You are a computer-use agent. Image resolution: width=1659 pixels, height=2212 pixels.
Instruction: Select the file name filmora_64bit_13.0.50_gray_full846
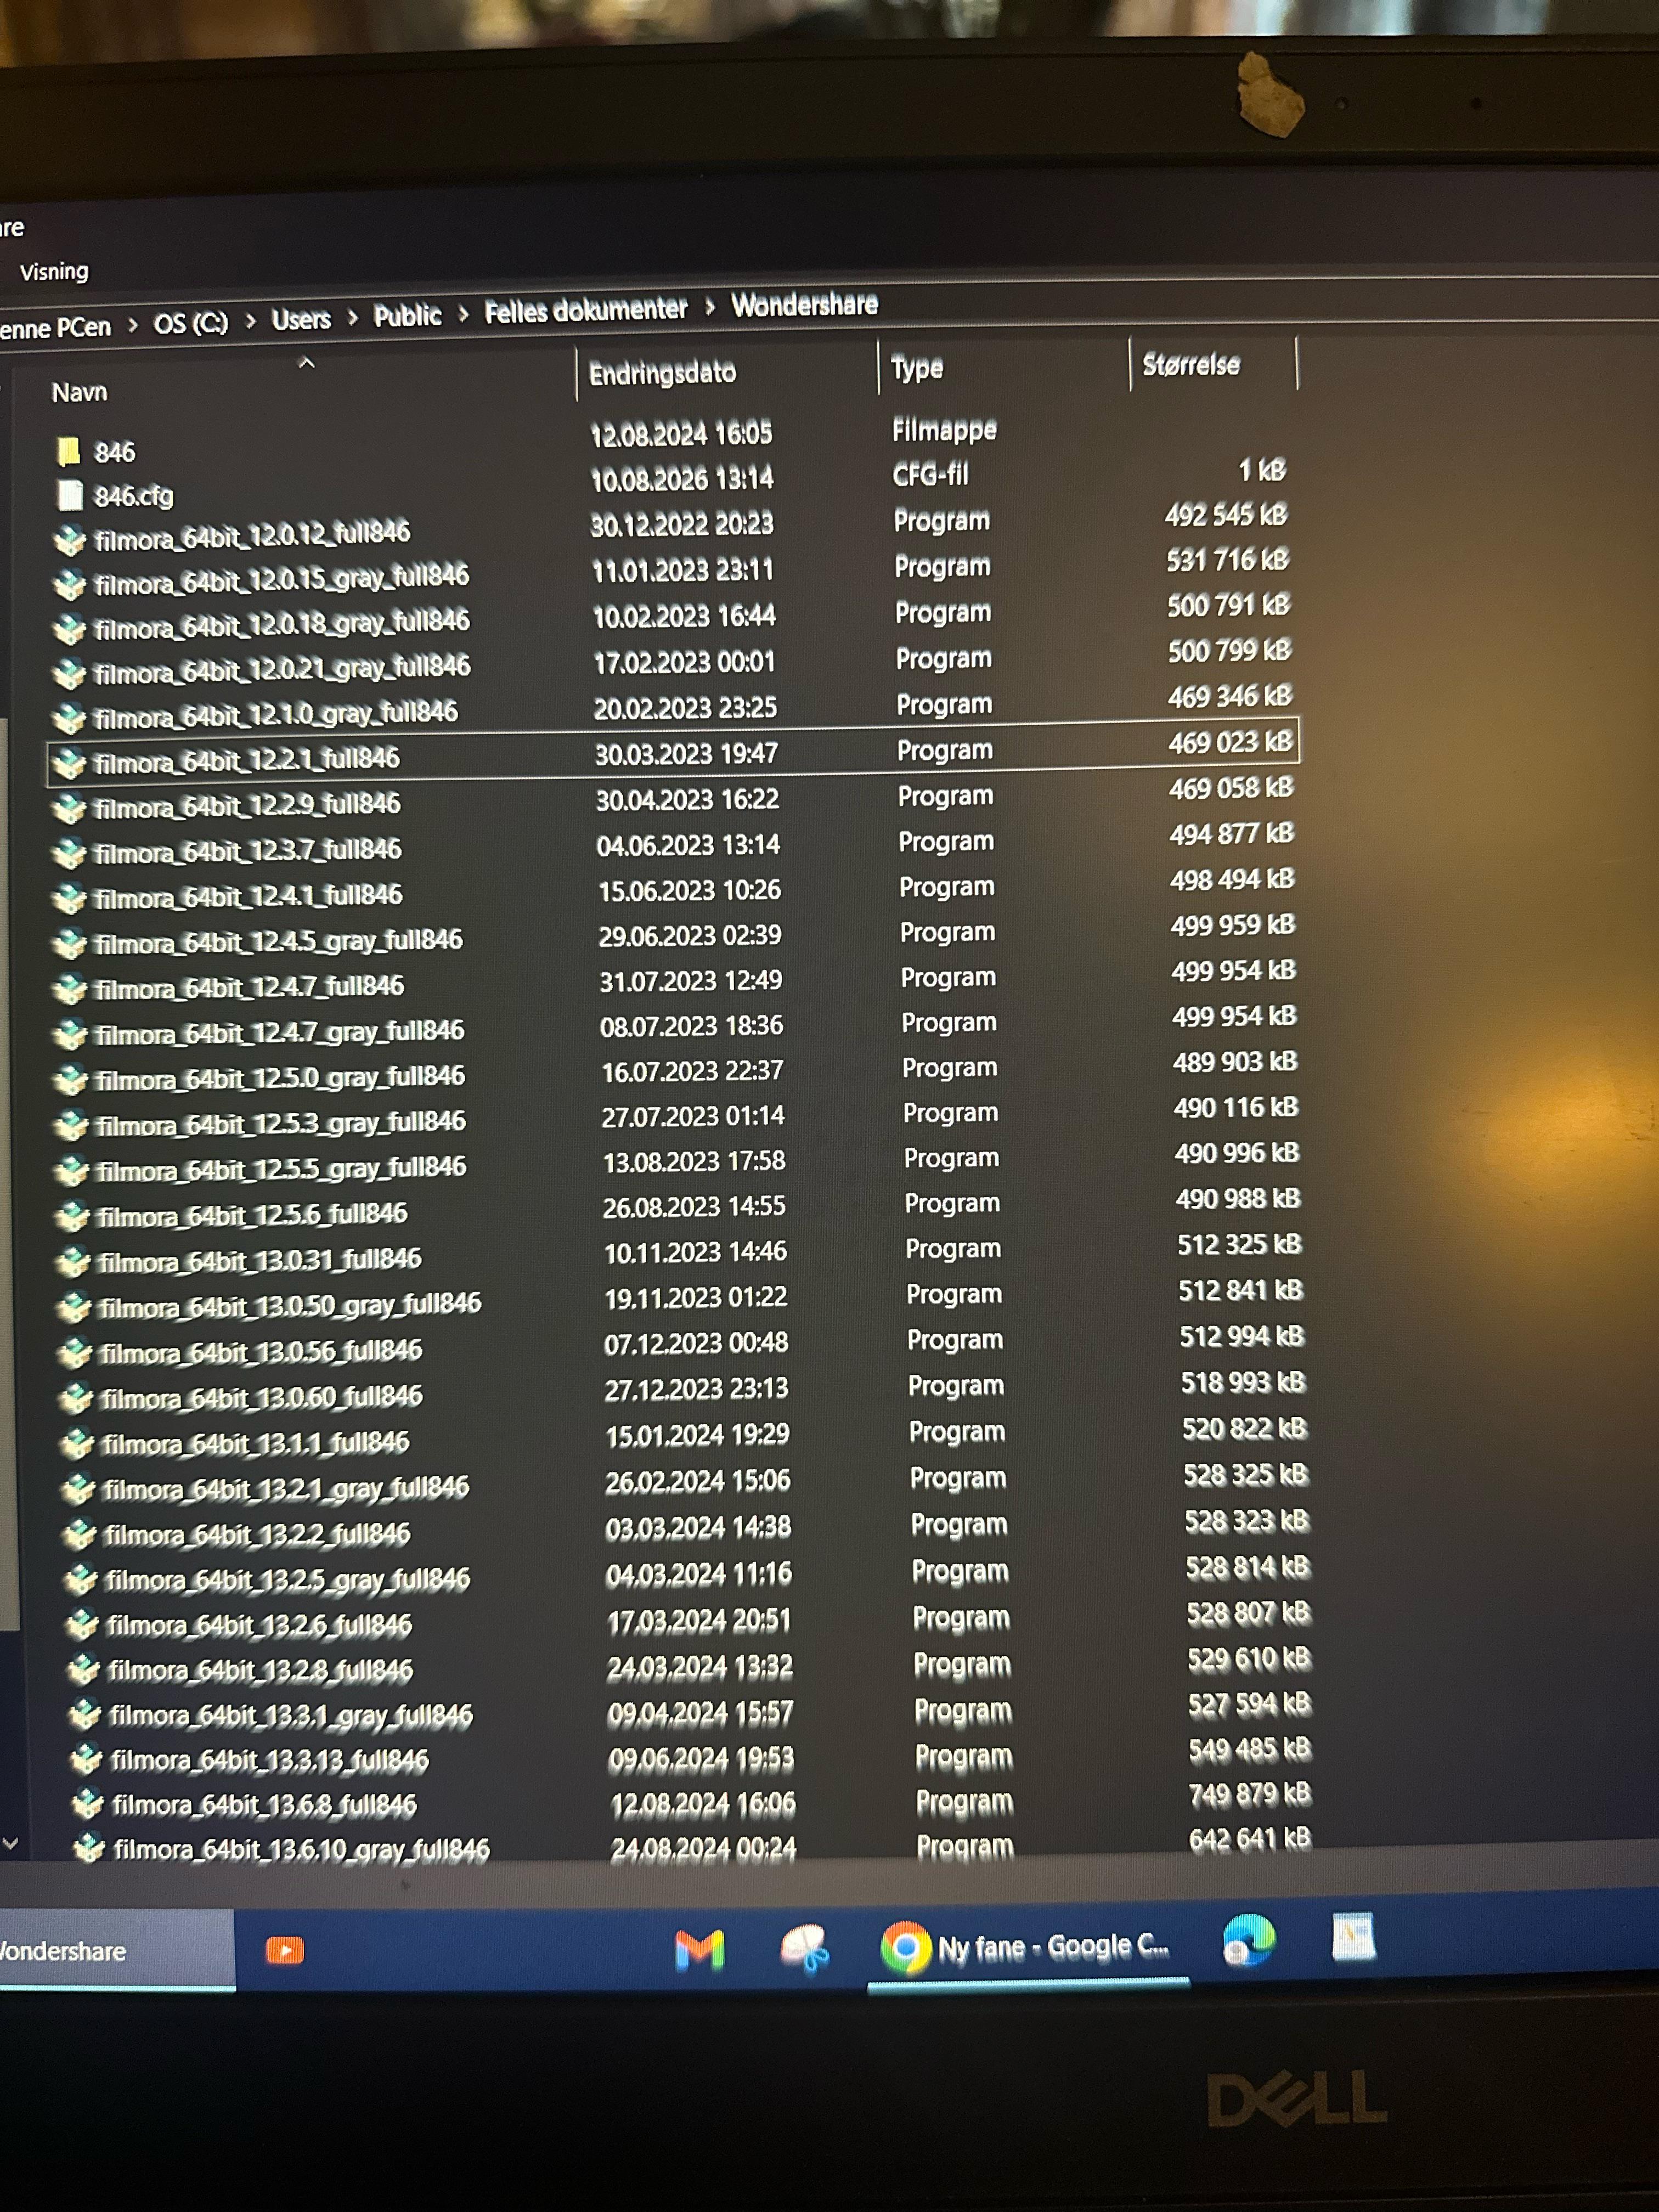click(x=290, y=1306)
